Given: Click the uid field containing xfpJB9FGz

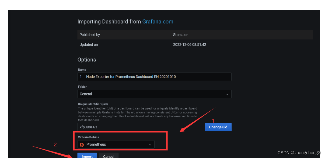Looking at the screenshot, I should (x=141, y=127).
